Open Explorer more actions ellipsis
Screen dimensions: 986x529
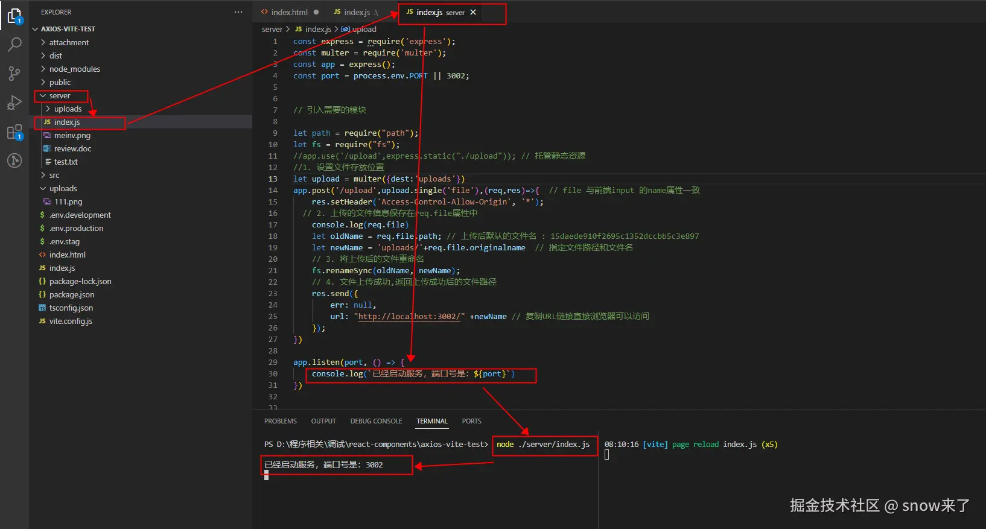point(238,12)
